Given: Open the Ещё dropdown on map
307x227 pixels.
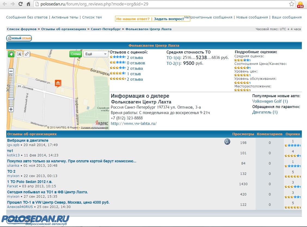Looking at the screenshot, I should [x=96, y=54].
